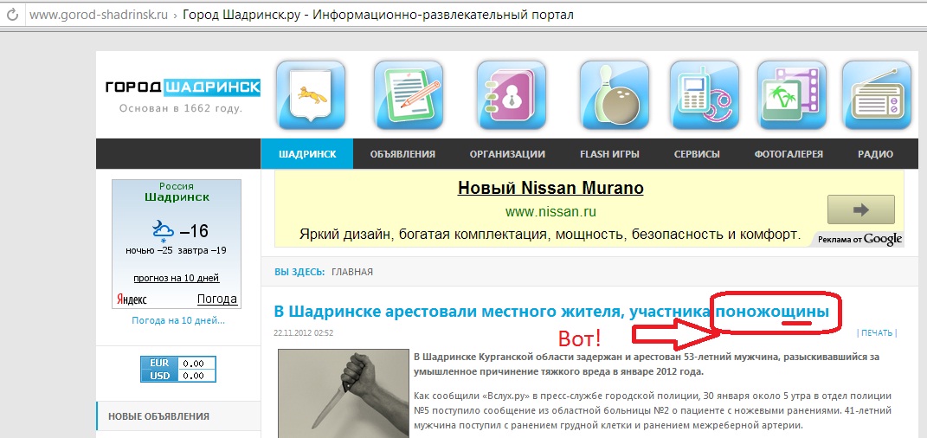Follow the www.nissan.ru ad link
Viewport: 927px width, 438px height.
tap(550, 211)
